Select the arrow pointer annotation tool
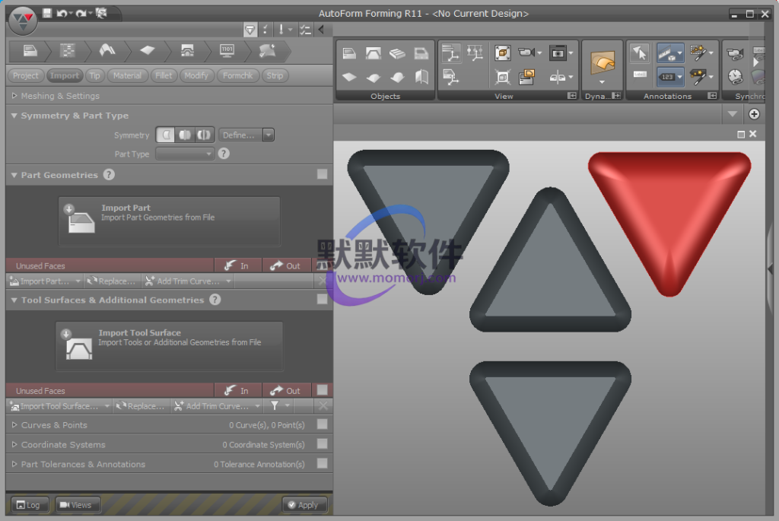779x521 pixels. pyautogui.click(x=639, y=52)
